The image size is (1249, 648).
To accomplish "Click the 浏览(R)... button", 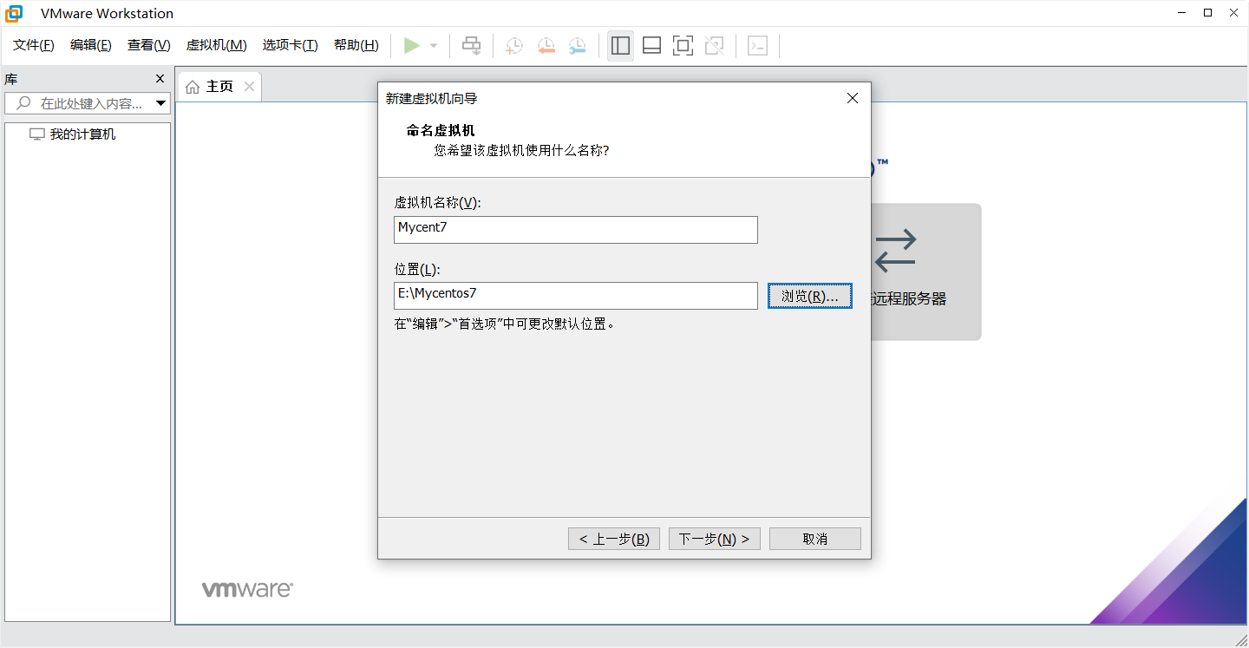I will (x=809, y=296).
